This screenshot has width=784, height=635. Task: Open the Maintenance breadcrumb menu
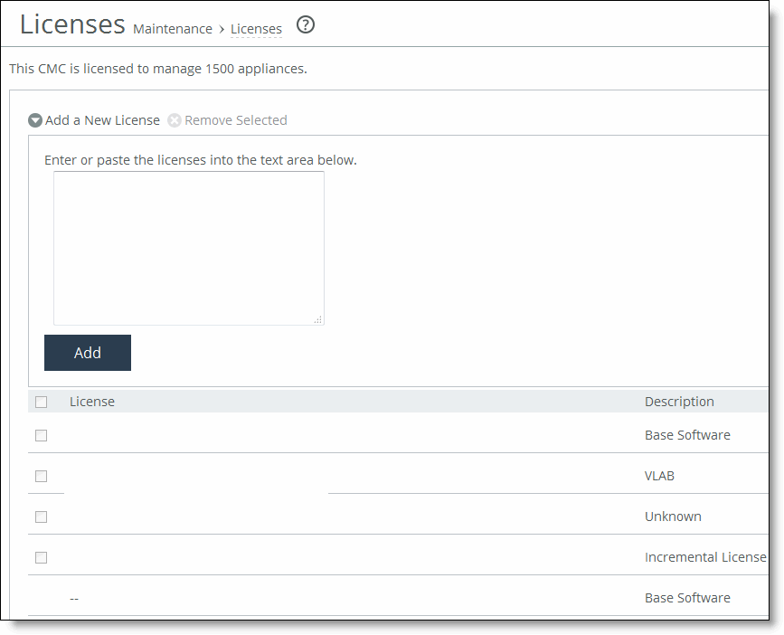click(172, 29)
